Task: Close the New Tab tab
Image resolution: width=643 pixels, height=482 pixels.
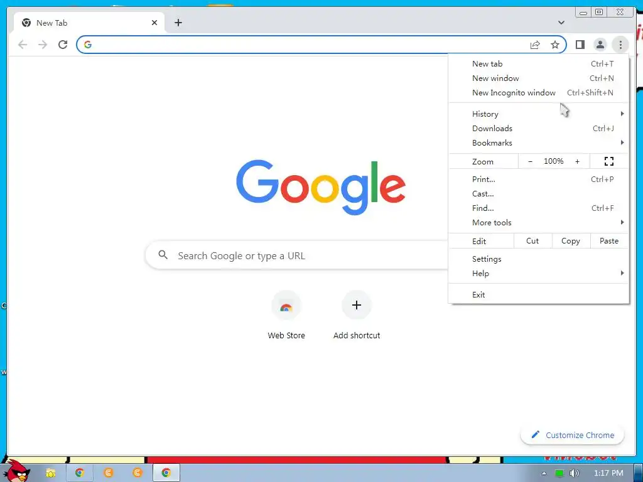Action: click(x=154, y=23)
